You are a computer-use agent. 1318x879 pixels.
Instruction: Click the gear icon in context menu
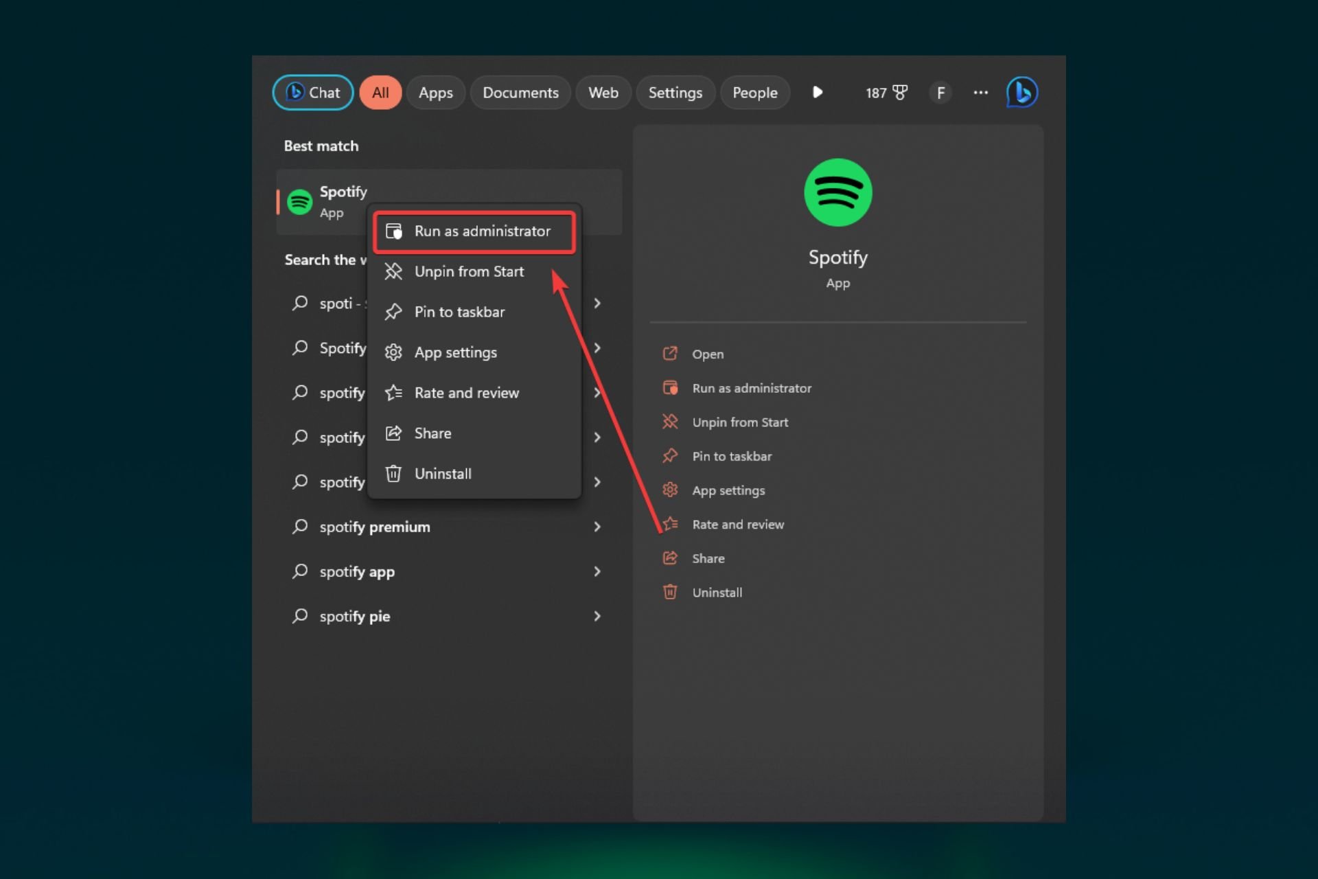(393, 352)
